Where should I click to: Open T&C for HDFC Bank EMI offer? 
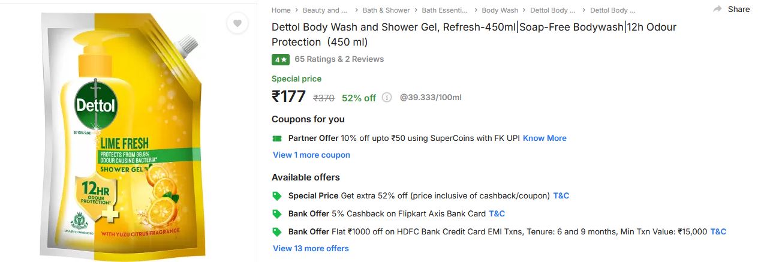(718, 231)
